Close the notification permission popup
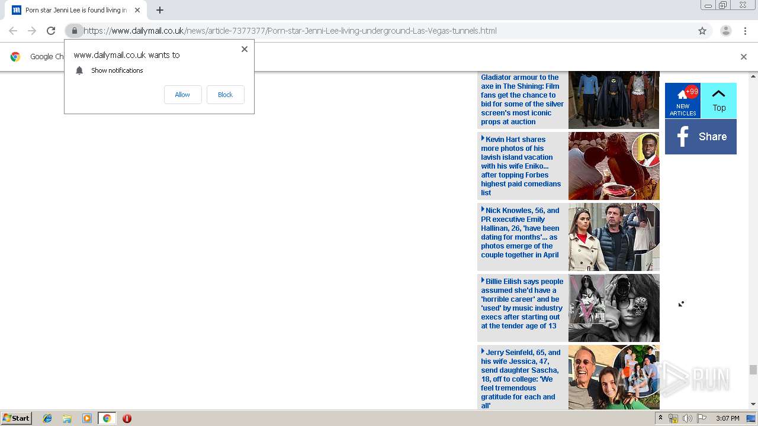758x426 pixels. pyautogui.click(x=245, y=49)
